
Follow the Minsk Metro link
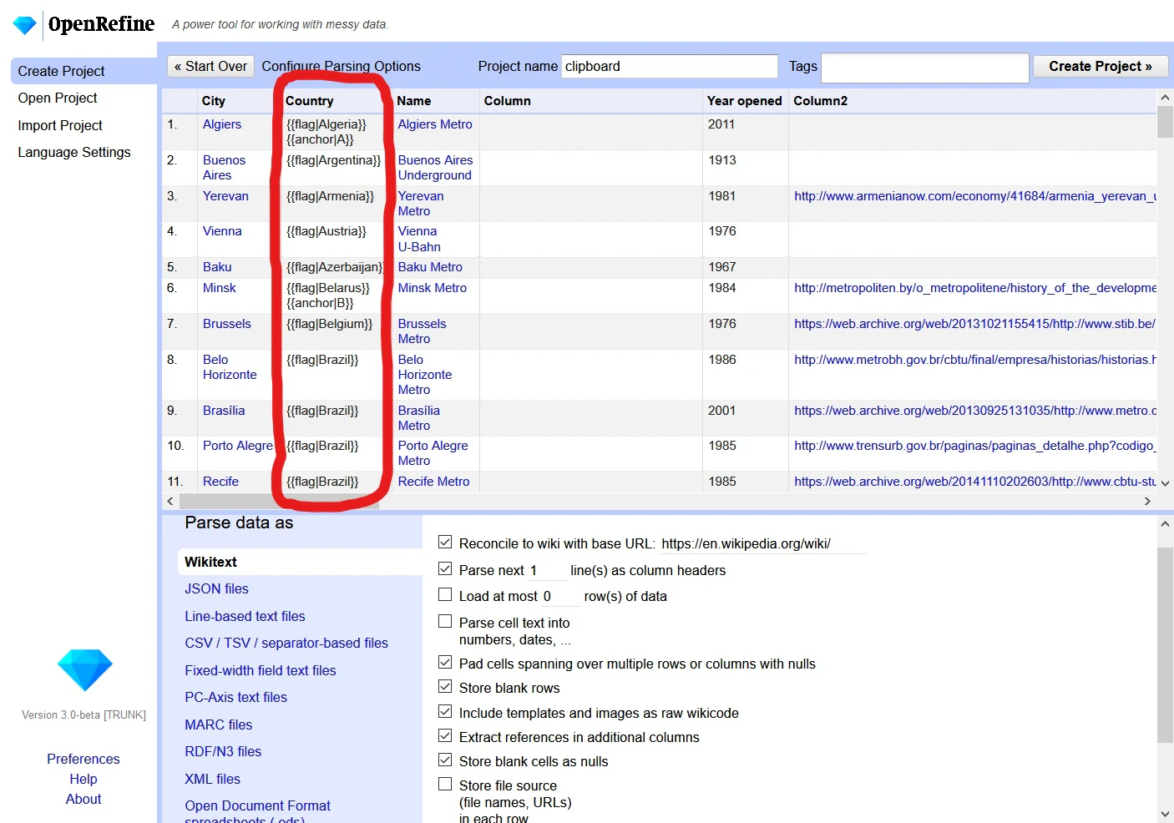click(433, 288)
